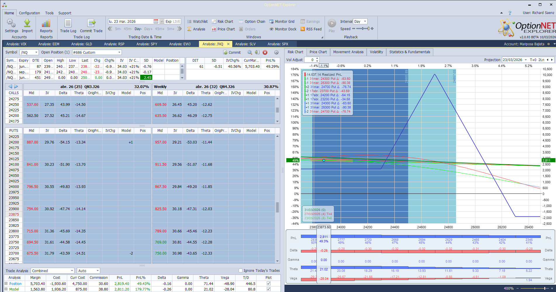Click the speed increase plus icon
This screenshot has width=556, height=292.
point(372,29)
